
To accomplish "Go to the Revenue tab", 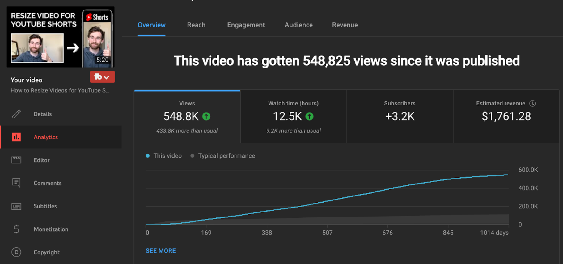I will tap(345, 25).
